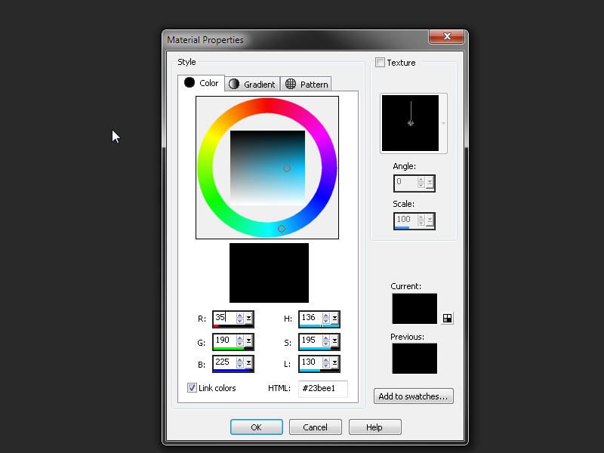Click the Previous color swatch

[414, 358]
